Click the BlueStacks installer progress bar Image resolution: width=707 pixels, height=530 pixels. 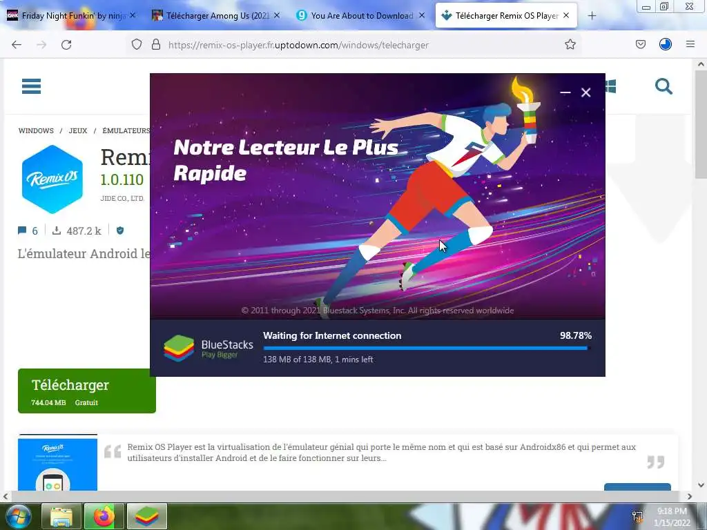[x=427, y=348]
